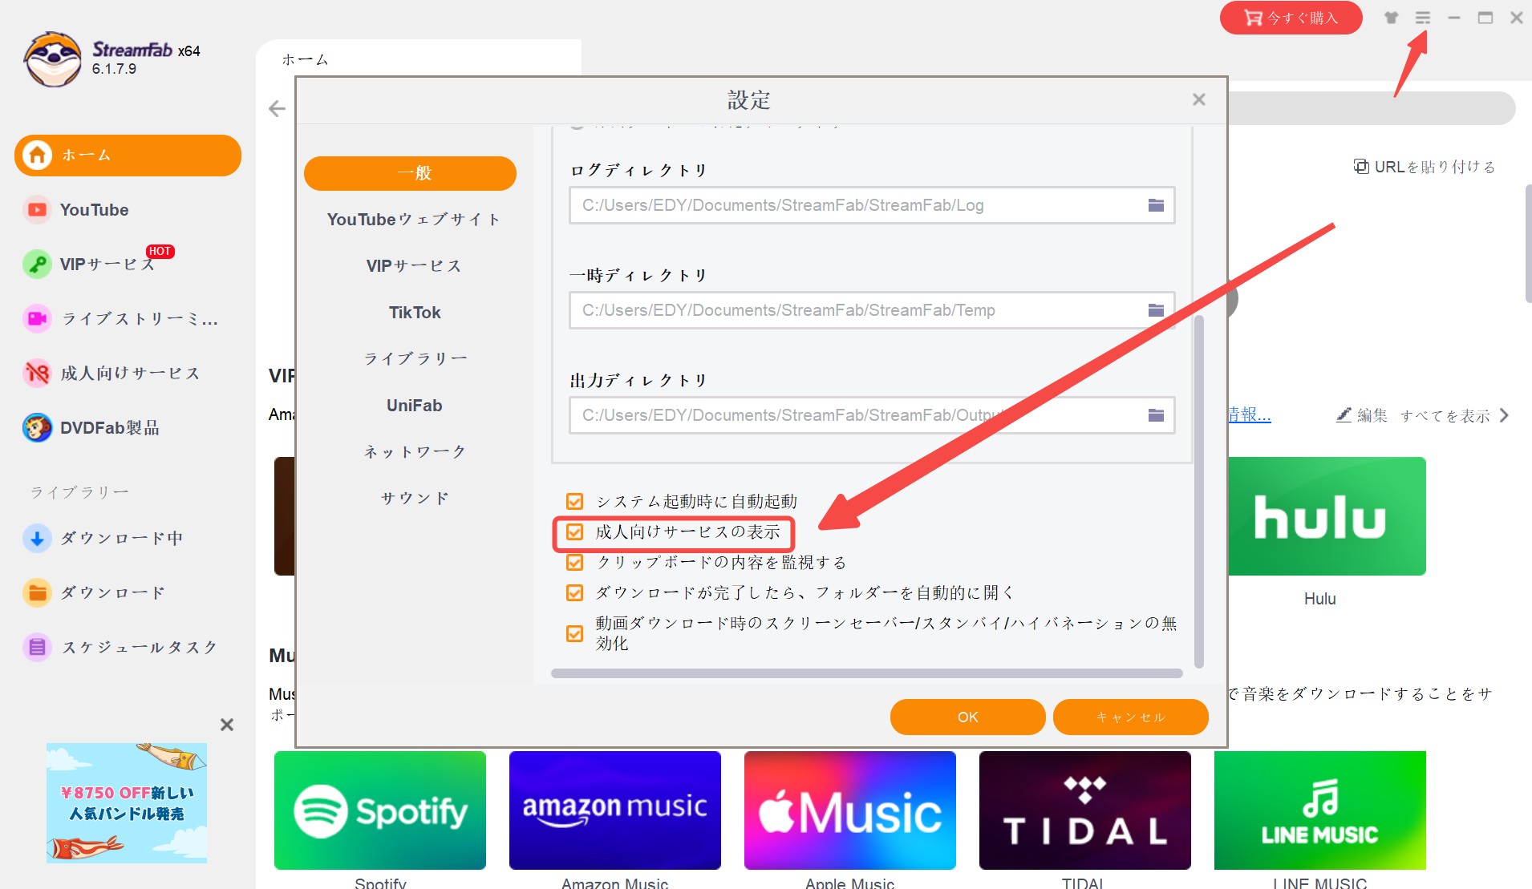Open VIPサービス key icon in sidebar
This screenshot has height=889, width=1532.
(x=37, y=264)
